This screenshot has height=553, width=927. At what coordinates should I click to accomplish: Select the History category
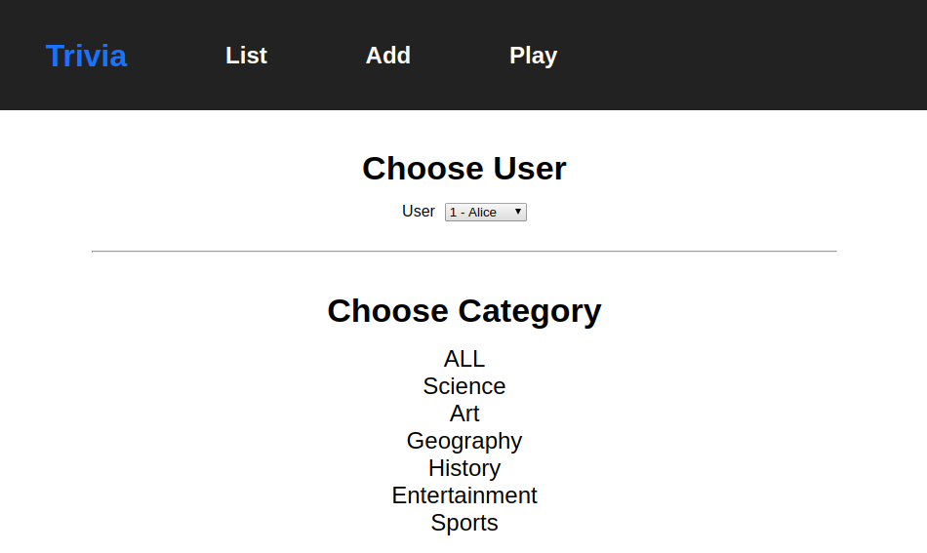click(x=464, y=468)
